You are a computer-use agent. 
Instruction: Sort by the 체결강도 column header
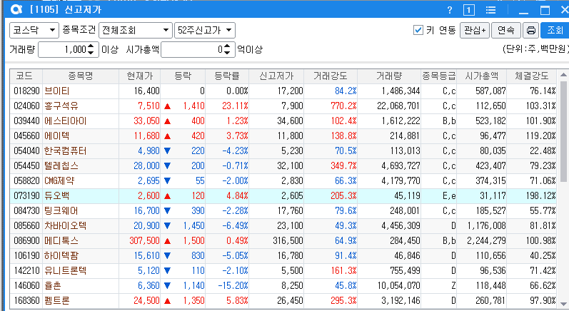(532, 76)
